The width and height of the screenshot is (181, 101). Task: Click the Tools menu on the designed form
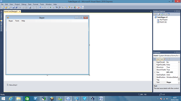pyautogui.click(x=17, y=21)
